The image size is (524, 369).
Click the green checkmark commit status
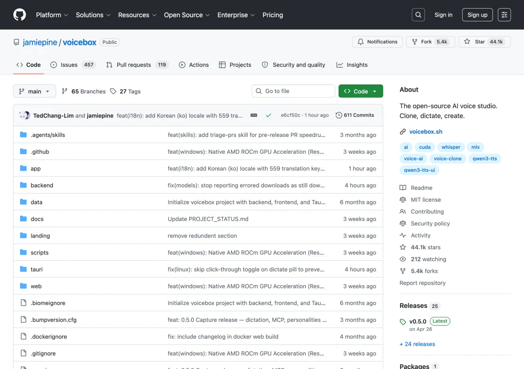coord(268,115)
